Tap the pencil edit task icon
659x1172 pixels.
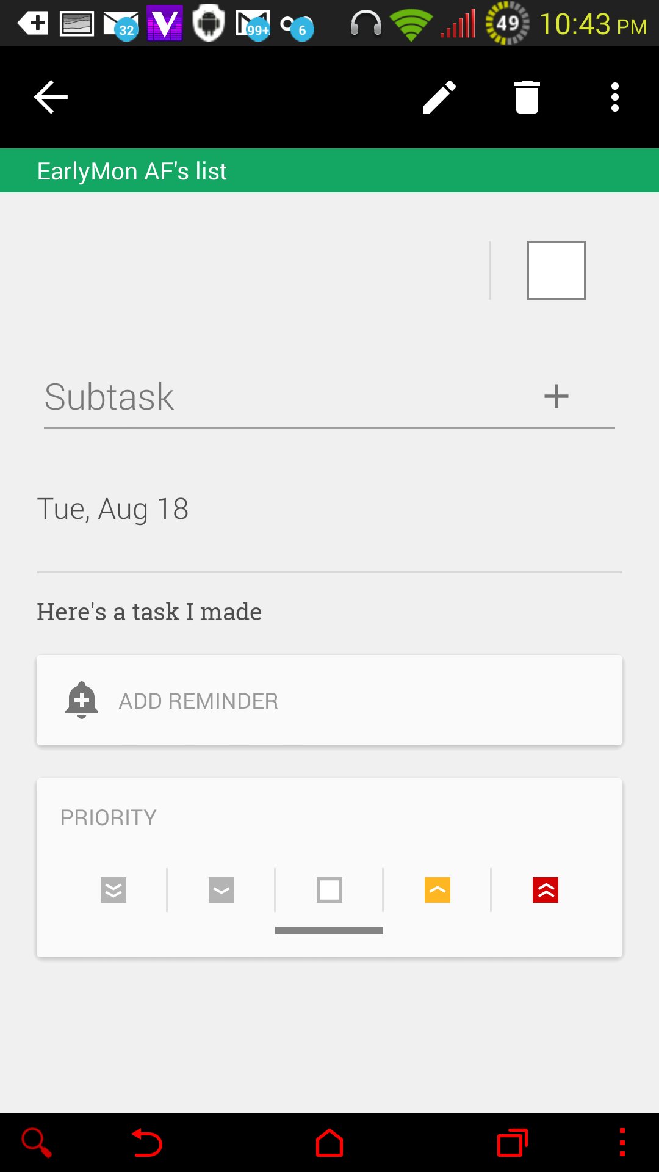tap(439, 97)
